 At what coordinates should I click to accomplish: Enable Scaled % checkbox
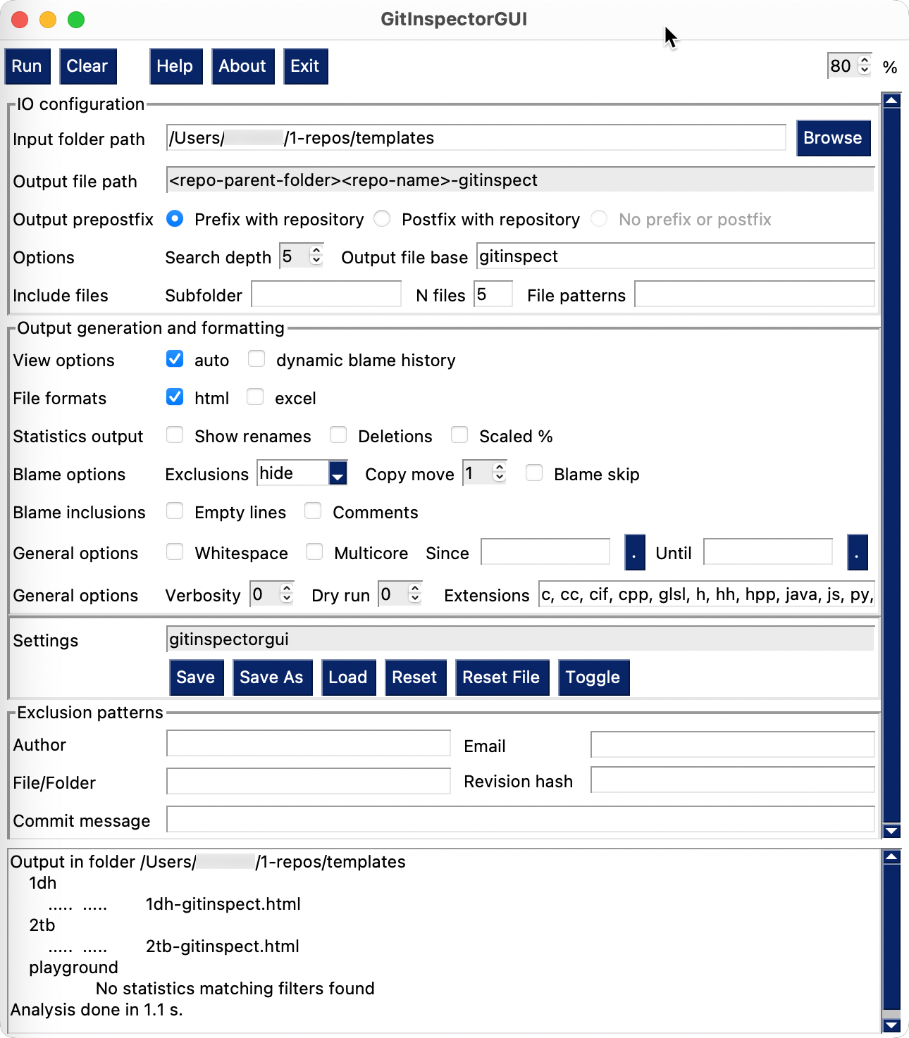tap(459, 435)
